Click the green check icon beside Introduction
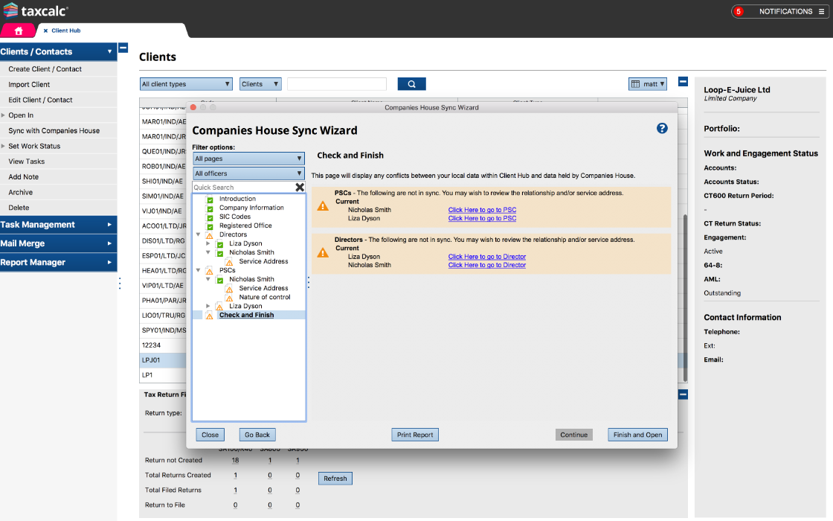The width and height of the screenshot is (833, 521). (x=210, y=199)
